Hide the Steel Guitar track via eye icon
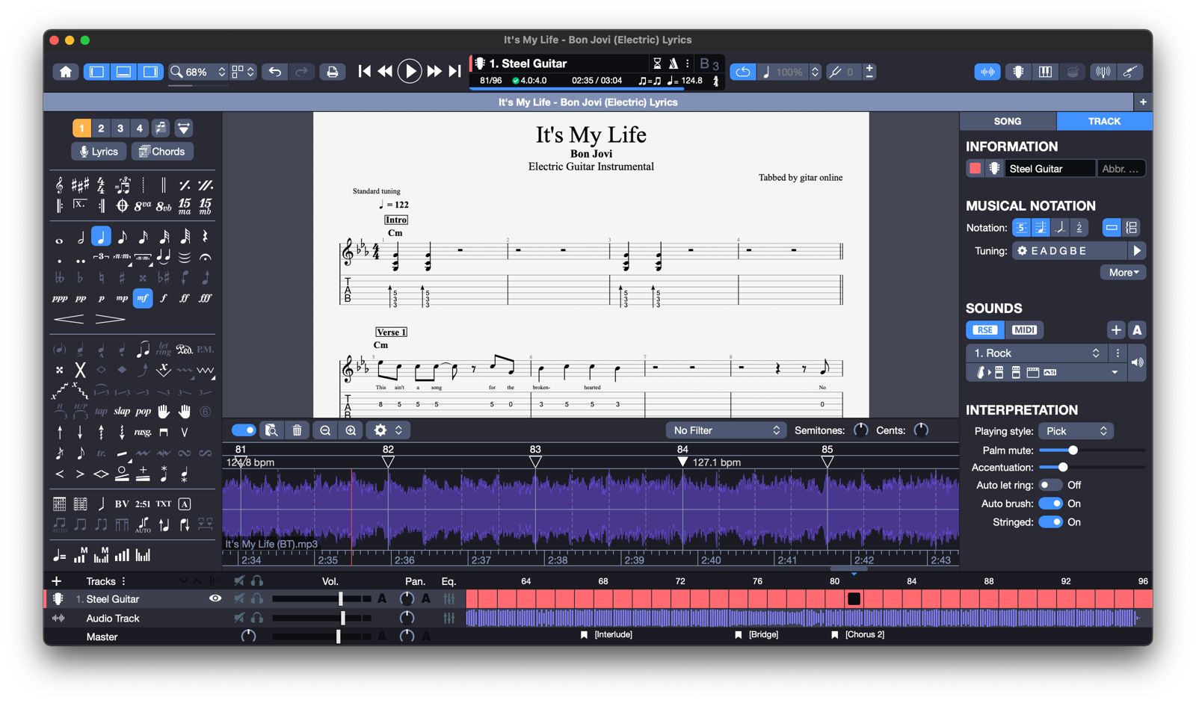This screenshot has height=703, width=1196. pyautogui.click(x=215, y=598)
